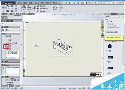Check the first item in more views list
Image resolution: width=125 pixels, height=90 pixels.
tap(6, 52)
